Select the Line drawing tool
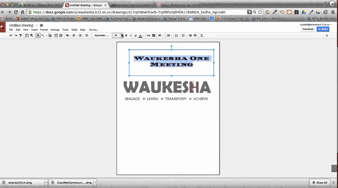 [x=43, y=35]
